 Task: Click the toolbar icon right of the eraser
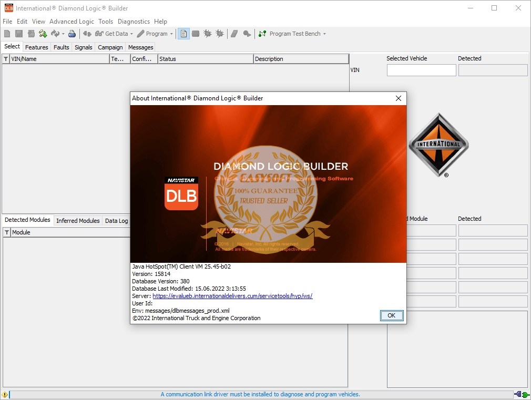pos(247,34)
